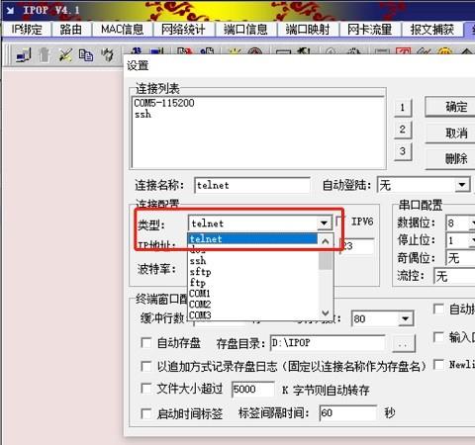The width and height of the screenshot is (475, 445).
Task: Open the 自动登陆 dropdown
Action: coord(462,185)
